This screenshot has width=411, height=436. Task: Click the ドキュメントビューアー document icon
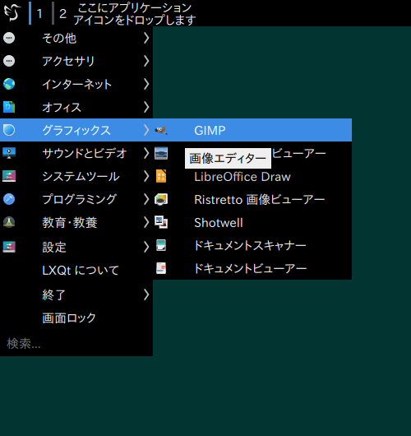pyautogui.click(x=161, y=269)
